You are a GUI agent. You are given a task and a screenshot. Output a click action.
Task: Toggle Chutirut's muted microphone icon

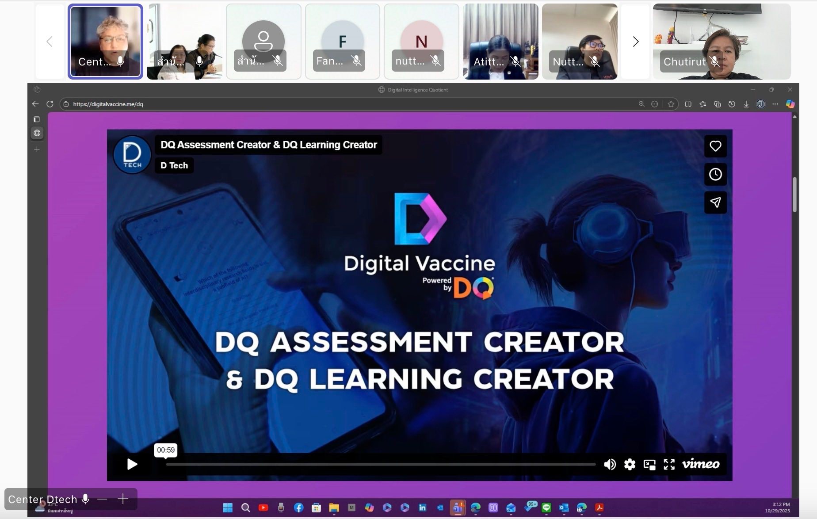click(x=714, y=61)
